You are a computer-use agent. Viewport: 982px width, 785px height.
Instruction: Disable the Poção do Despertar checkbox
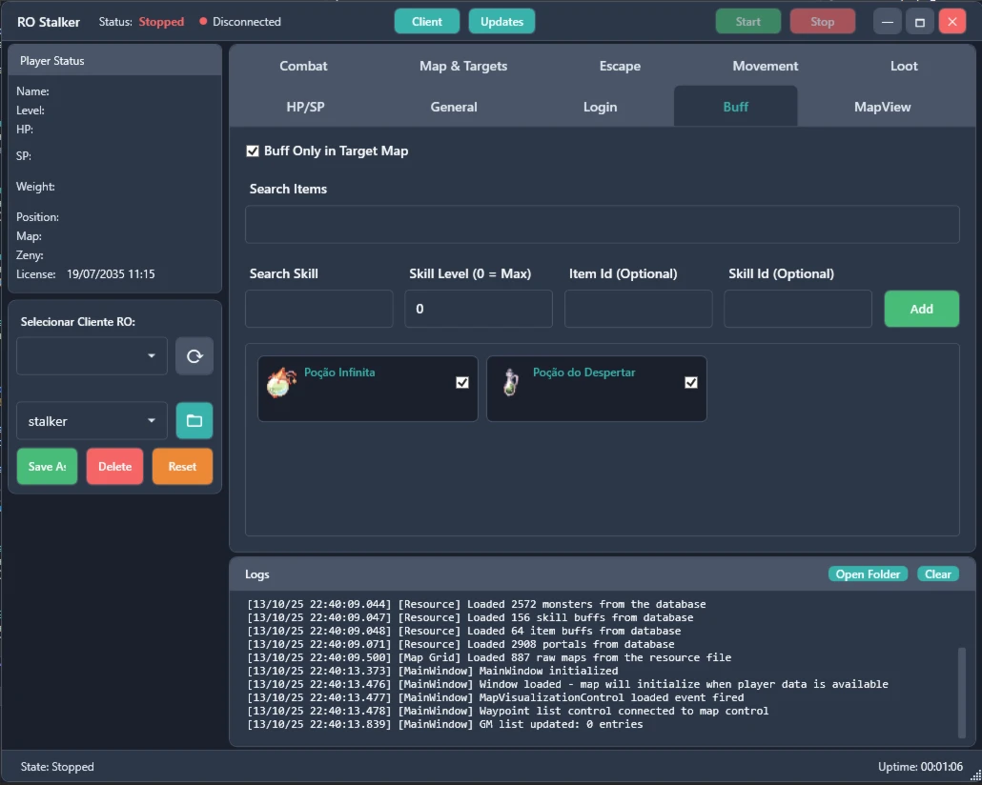pyautogui.click(x=691, y=382)
